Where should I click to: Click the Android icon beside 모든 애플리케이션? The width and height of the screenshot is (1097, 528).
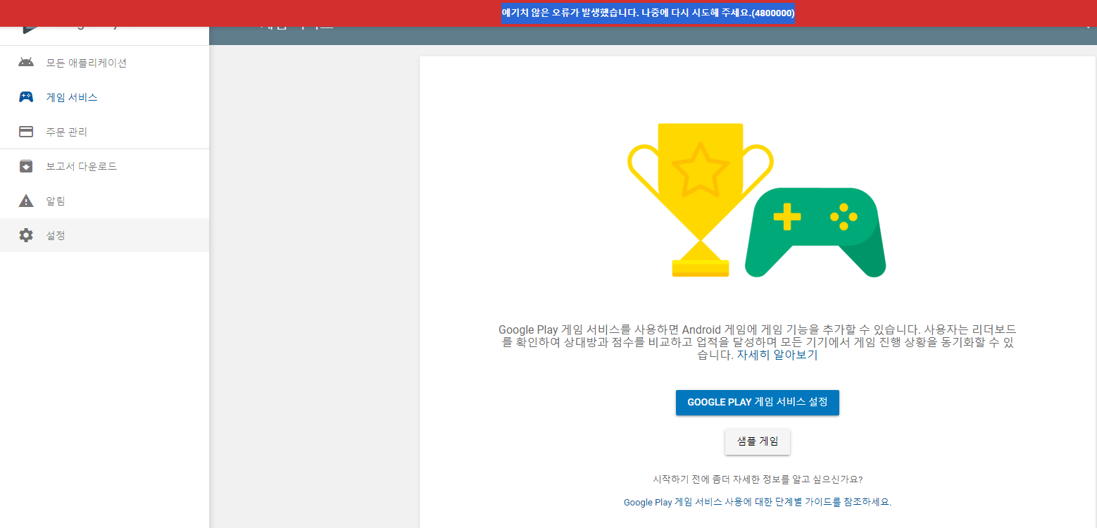coord(26,63)
